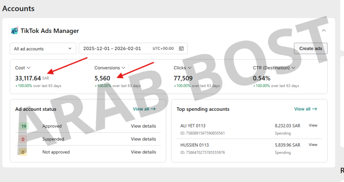This screenshot has height=182, width=344.
Task: Open the Cost metric dropdown
Action: click(23, 68)
